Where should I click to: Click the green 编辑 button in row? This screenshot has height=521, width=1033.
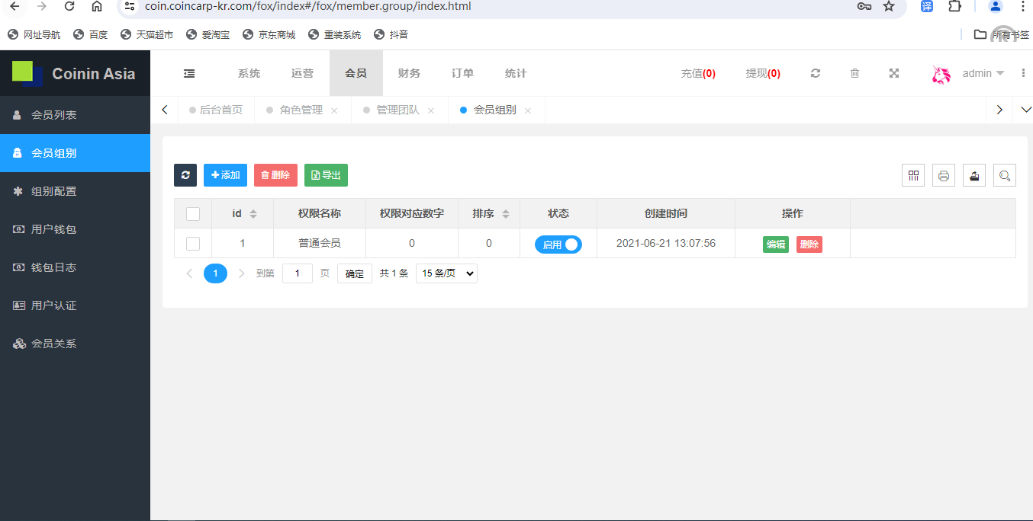pyautogui.click(x=775, y=245)
